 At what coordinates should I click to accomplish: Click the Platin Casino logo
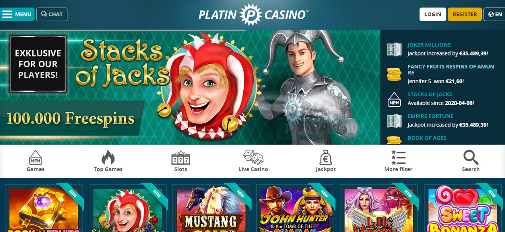point(253,15)
